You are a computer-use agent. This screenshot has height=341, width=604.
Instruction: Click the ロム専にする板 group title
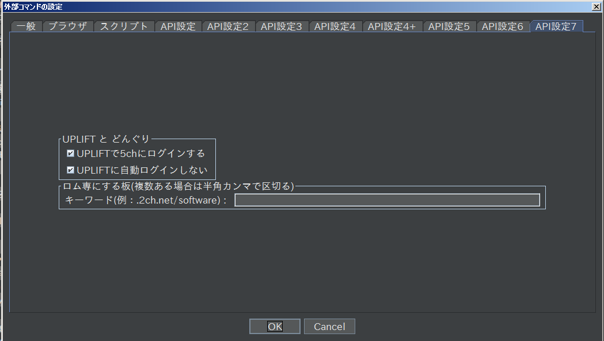[x=178, y=186]
